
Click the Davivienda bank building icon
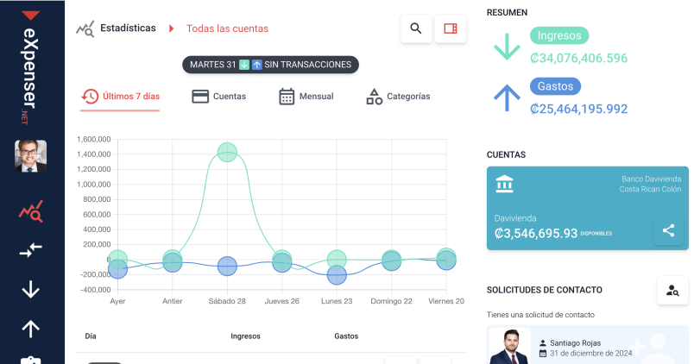pyautogui.click(x=504, y=184)
